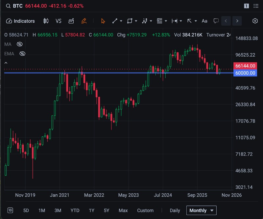Click the 1D interval icon
The width and height of the screenshot is (263, 219).
pos(10,210)
